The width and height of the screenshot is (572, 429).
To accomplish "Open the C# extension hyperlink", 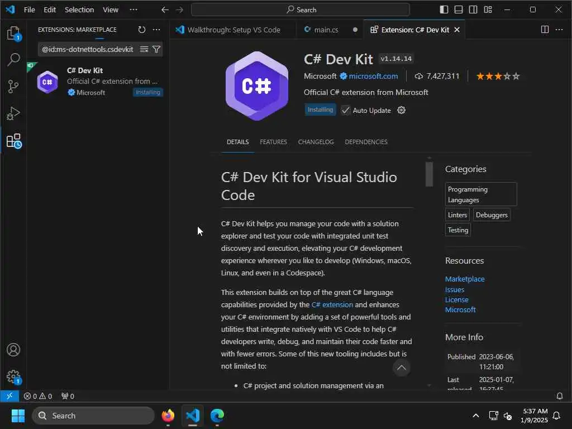I will click(x=332, y=304).
